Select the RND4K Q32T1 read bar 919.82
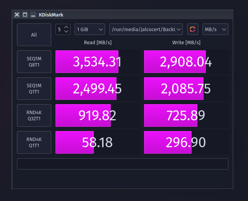 pyautogui.click(x=97, y=115)
